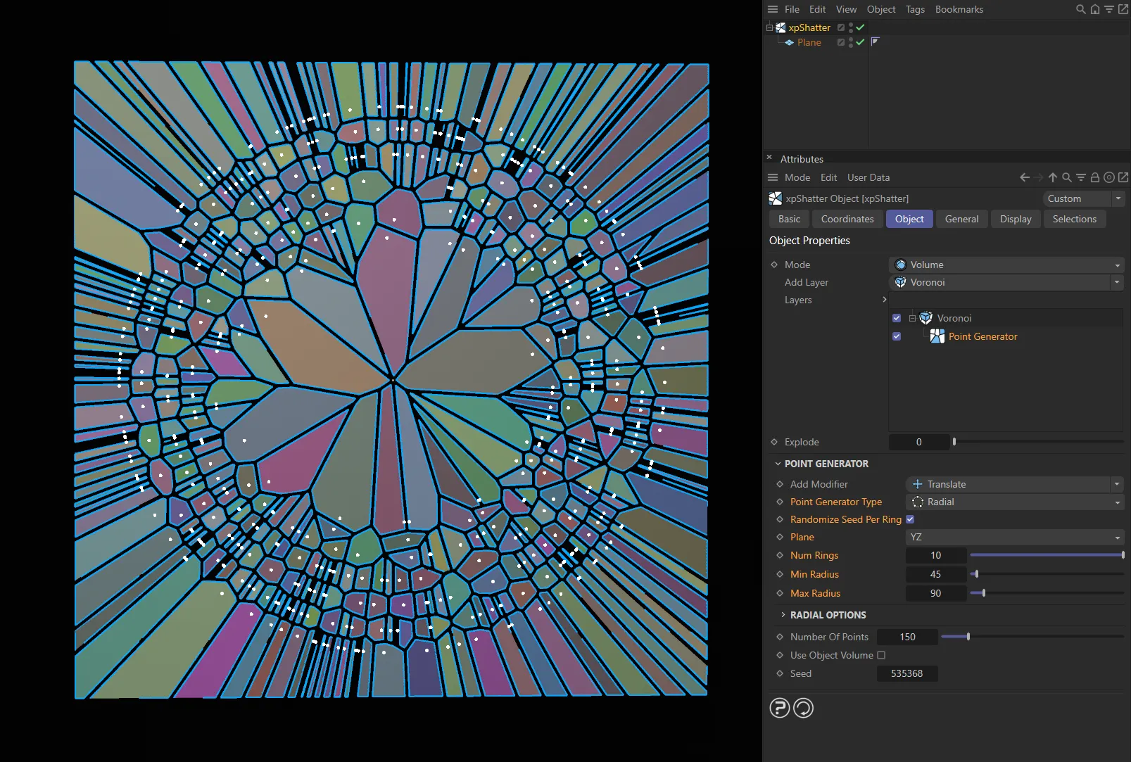Click the Point Generator layer icon
The width and height of the screenshot is (1131, 762).
(x=938, y=336)
